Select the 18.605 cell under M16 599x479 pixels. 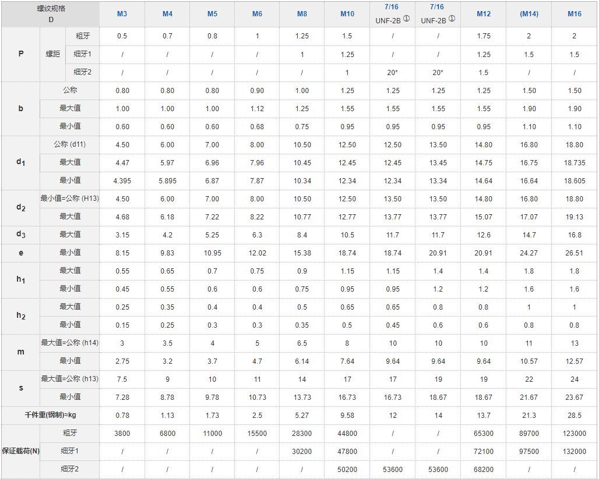coord(575,181)
